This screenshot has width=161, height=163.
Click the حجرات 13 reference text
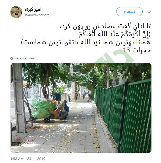pos(137,50)
